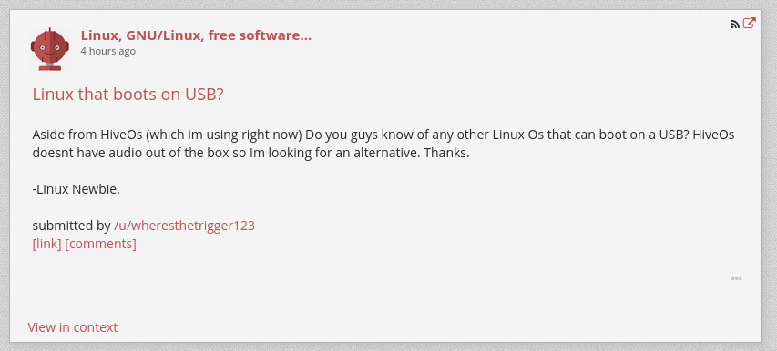Click the words 'looking for an alternative'
Screen dimensions: 777x351
tap(343, 154)
